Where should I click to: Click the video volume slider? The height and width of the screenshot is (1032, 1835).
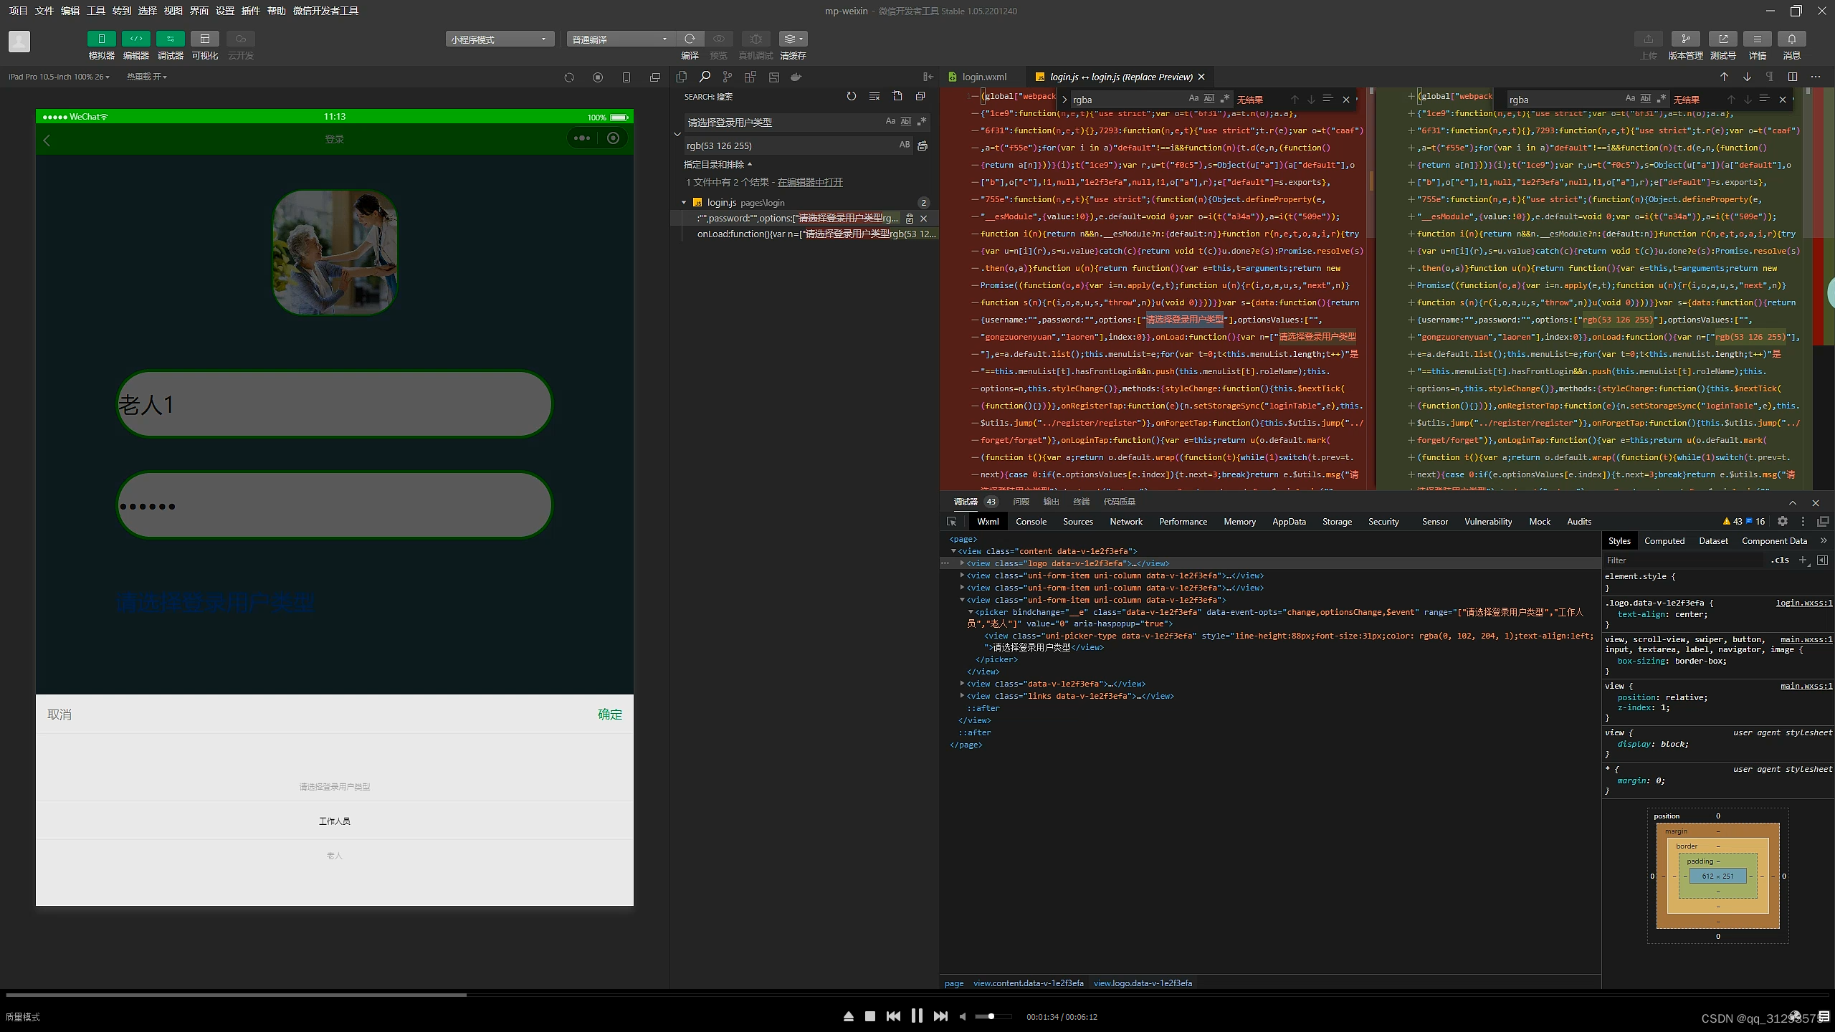click(993, 1016)
